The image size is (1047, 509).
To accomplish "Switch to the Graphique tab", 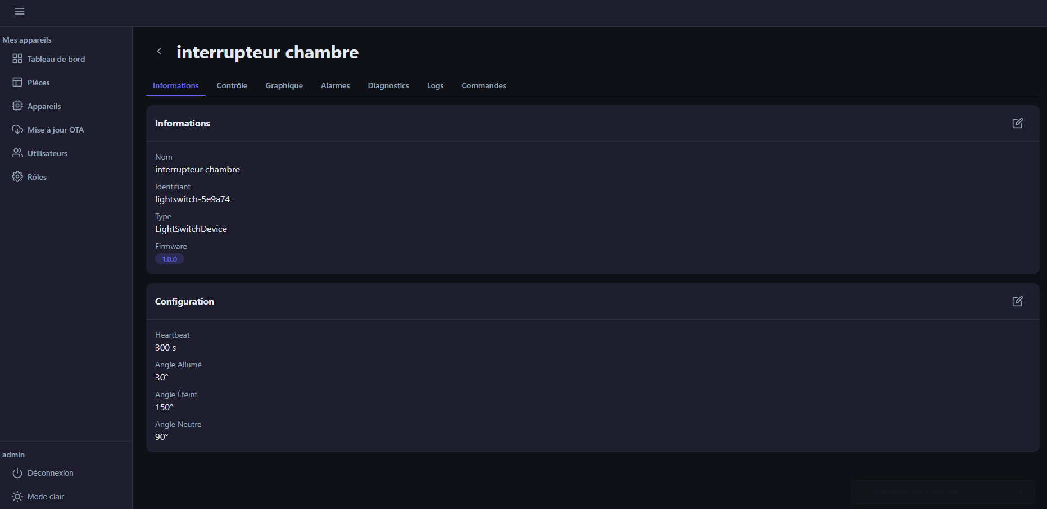I will pos(284,85).
